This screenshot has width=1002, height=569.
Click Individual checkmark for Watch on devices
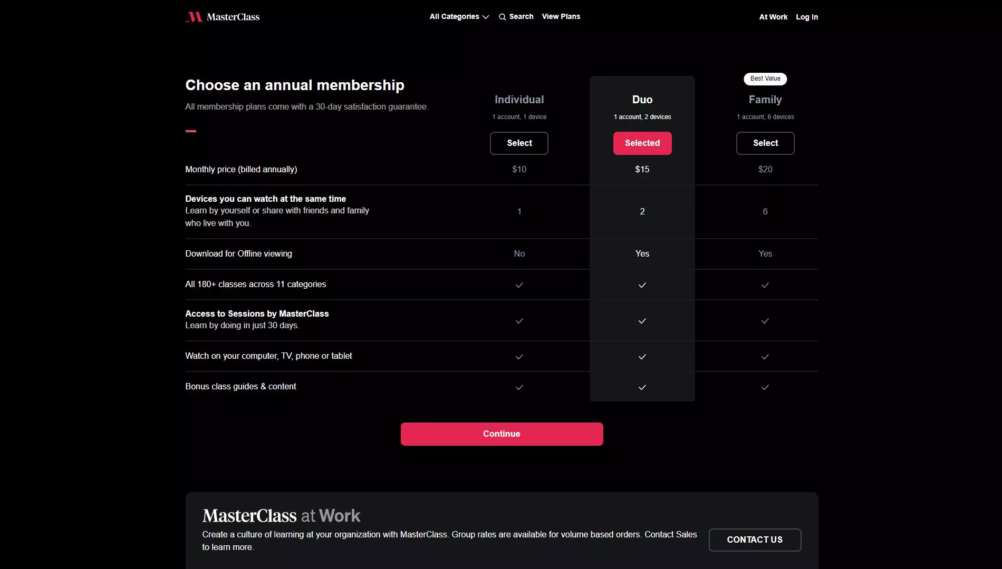click(519, 357)
